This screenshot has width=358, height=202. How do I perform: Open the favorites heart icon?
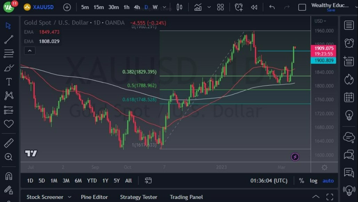(x=9, y=124)
